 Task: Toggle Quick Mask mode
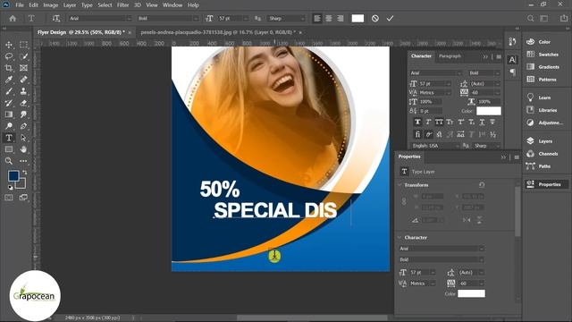pyautogui.click(x=9, y=198)
